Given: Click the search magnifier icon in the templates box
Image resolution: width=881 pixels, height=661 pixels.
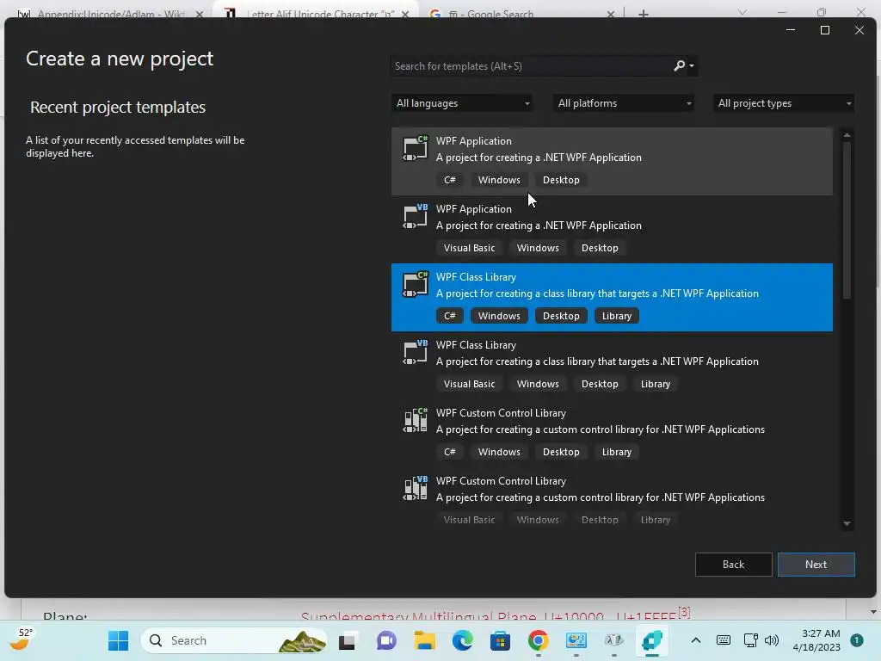Looking at the screenshot, I should pyautogui.click(x=679, y=66).
